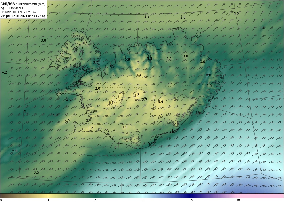Select the 'og 100 m vindur.' subtitle line
Viewport: 284px width, 202px height.
click(x=12, y=8)
